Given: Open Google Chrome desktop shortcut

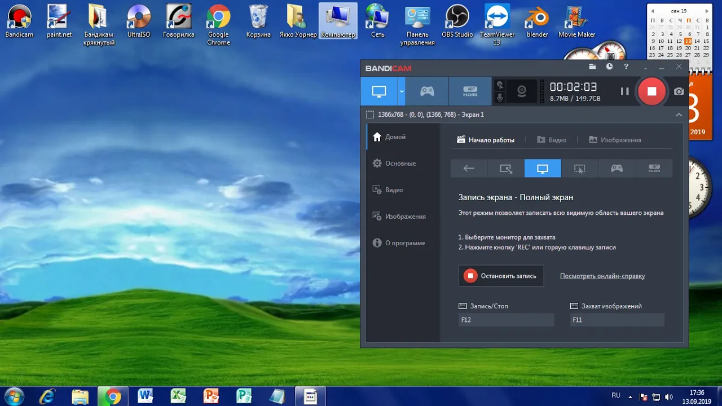Looking at the screenshot, I should 218,25.
